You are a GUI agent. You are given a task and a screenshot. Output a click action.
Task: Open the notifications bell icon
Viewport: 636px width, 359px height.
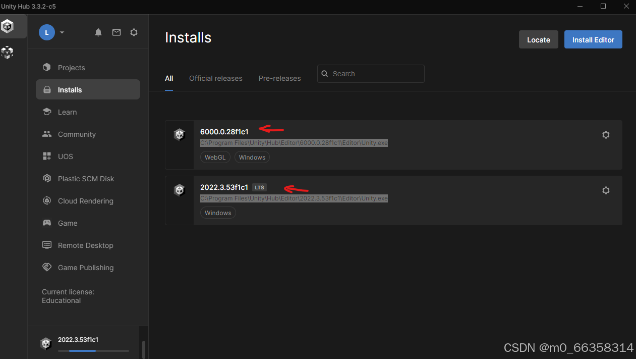click(x=98, y=32)
